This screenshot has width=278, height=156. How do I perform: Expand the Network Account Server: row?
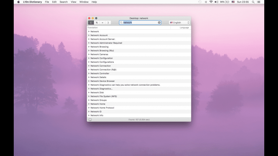point(89,39)
